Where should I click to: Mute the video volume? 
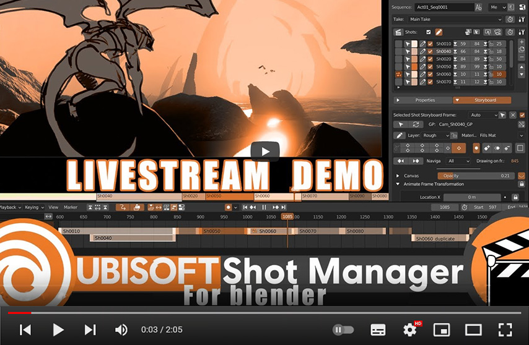point(121,330)
